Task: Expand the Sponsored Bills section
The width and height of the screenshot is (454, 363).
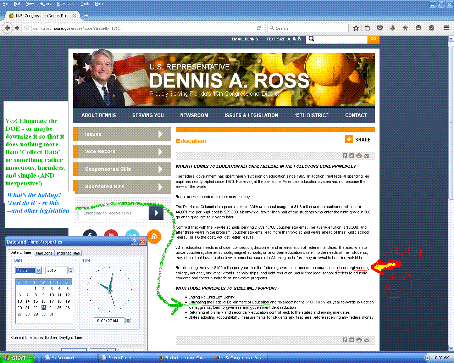Action: (122, 186)
